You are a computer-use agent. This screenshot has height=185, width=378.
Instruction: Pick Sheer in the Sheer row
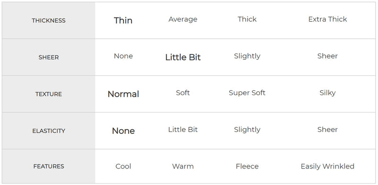click(x=327, y=56)
